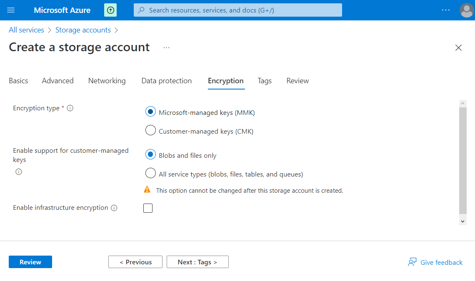Switch to the Basics tab
475x281 pixels.
[18, 81]
